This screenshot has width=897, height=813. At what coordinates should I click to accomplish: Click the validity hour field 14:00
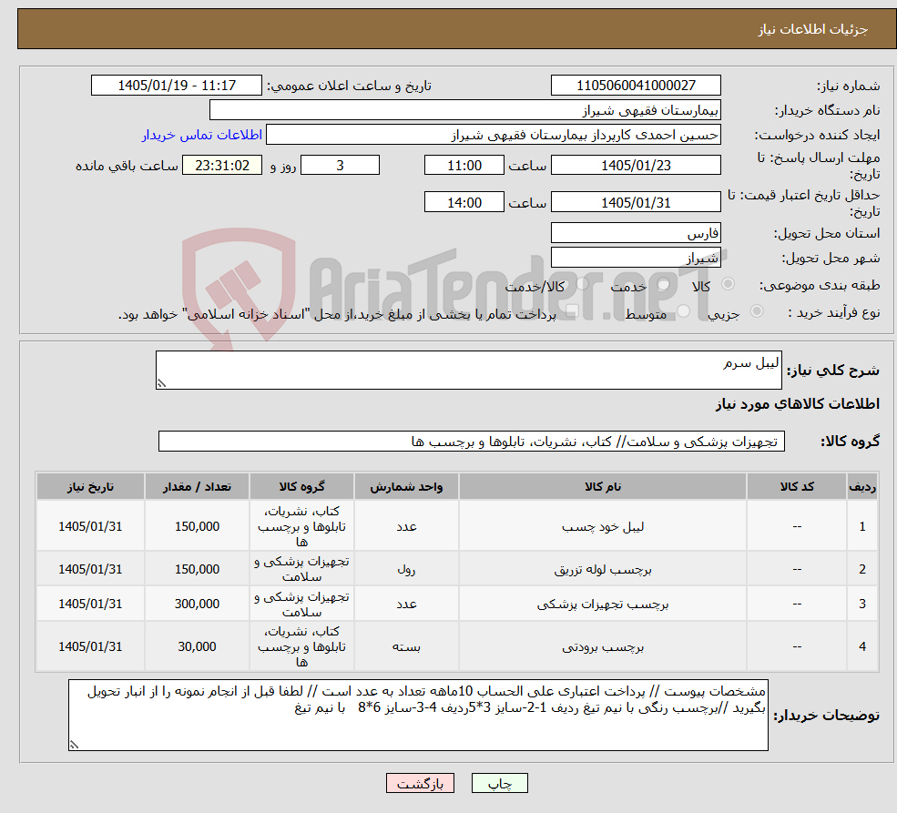(464, 202)
